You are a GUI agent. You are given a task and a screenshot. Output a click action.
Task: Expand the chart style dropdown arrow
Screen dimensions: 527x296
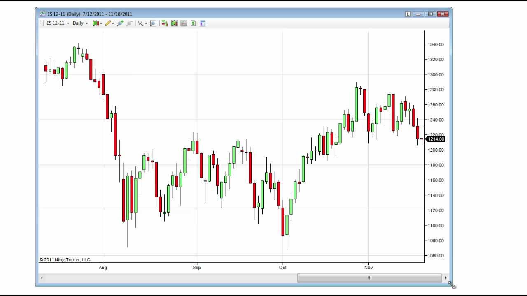coord(101,23)
